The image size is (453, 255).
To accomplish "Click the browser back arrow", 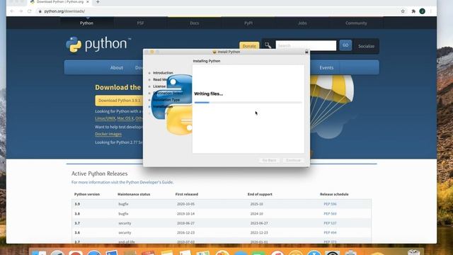I will coord(12,11).
